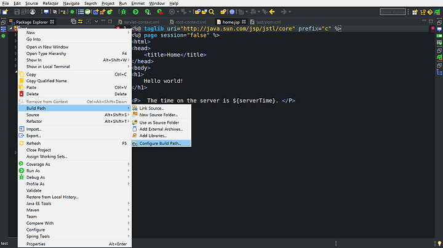Expand the New submenu arrow

click(x=128, y=33)
